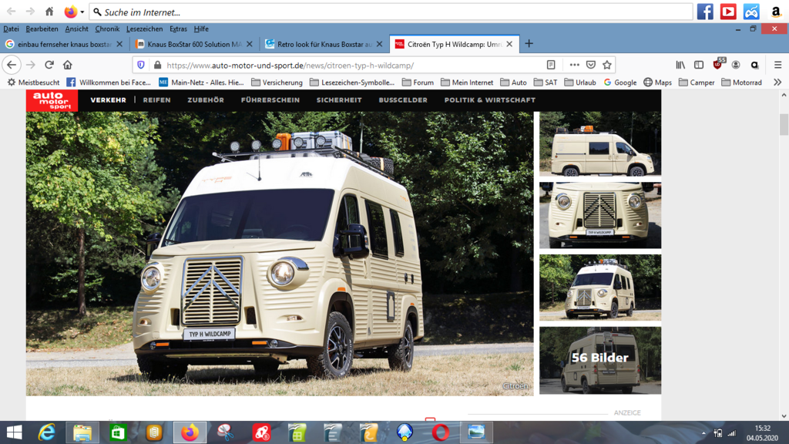The height and width of the screenshot is (444, 789).
Task: Bookmark this page with the star
Action: click(x=607, y=65)
